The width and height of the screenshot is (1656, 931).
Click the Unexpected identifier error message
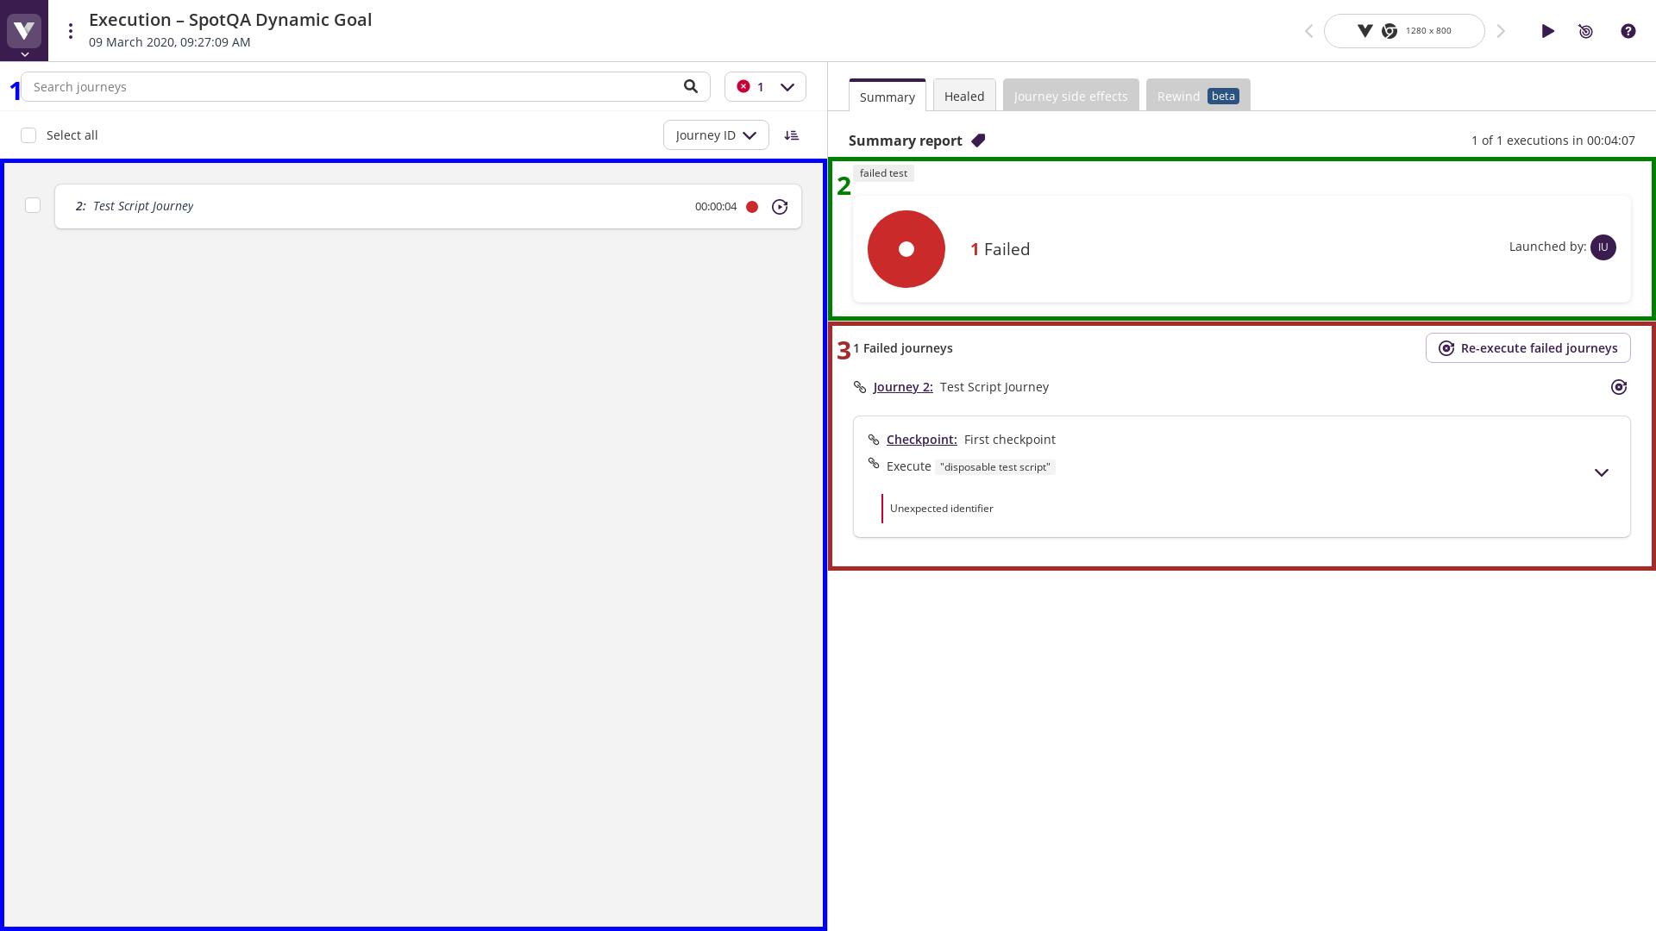coord(942,509)
